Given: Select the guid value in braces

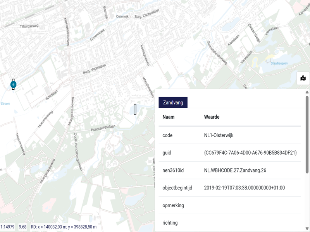Looking at the screenshot, I should pyautogui.click(x=250, y=153).
